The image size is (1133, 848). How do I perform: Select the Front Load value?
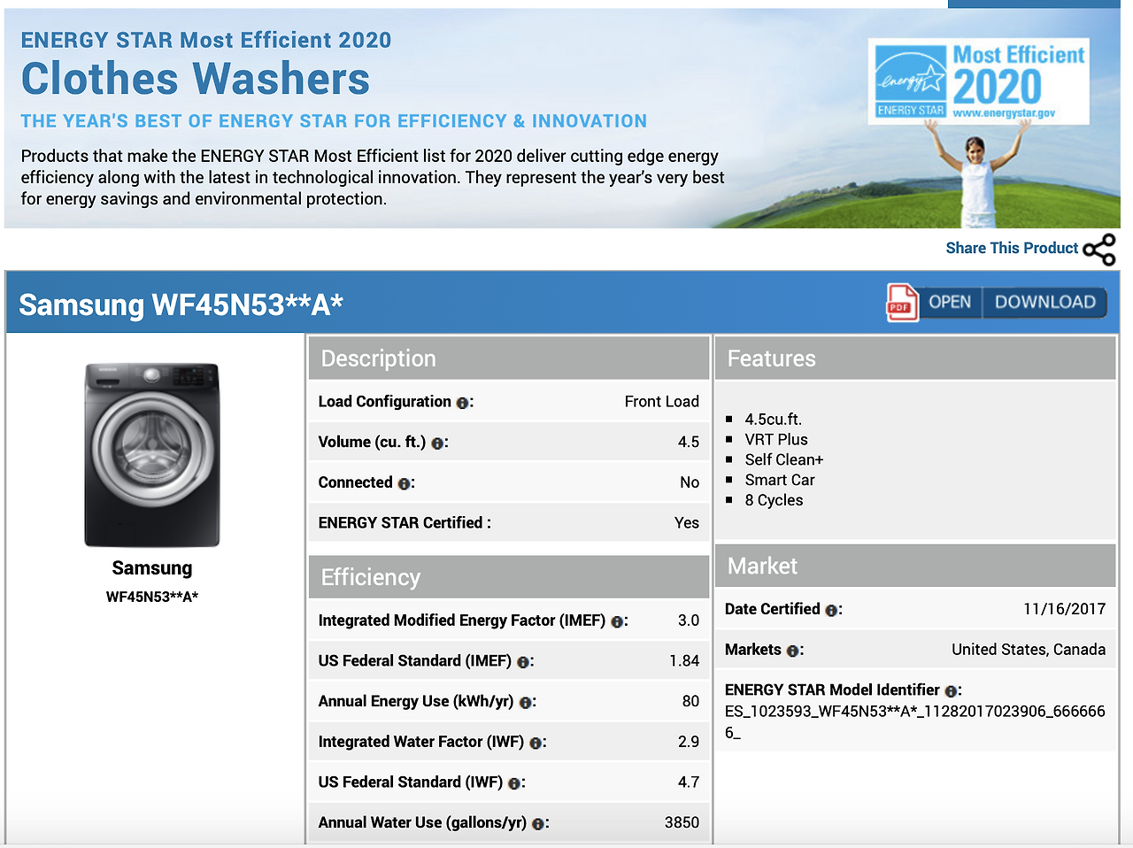(662, 402)
